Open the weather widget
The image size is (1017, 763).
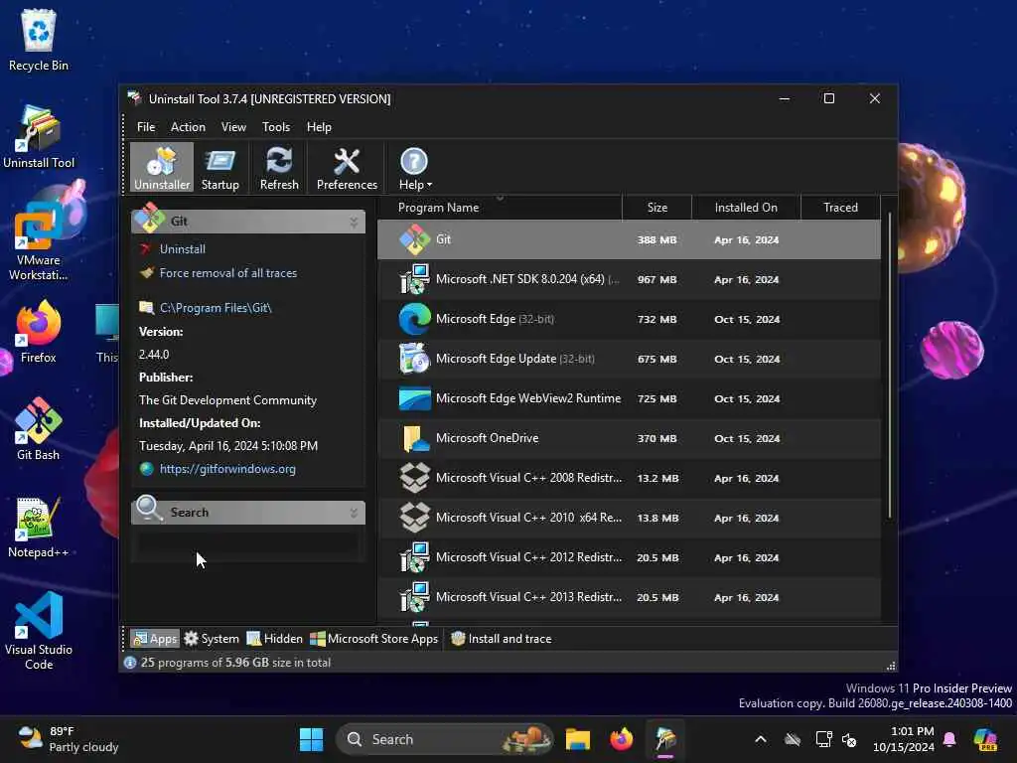[x=69, y=739]
